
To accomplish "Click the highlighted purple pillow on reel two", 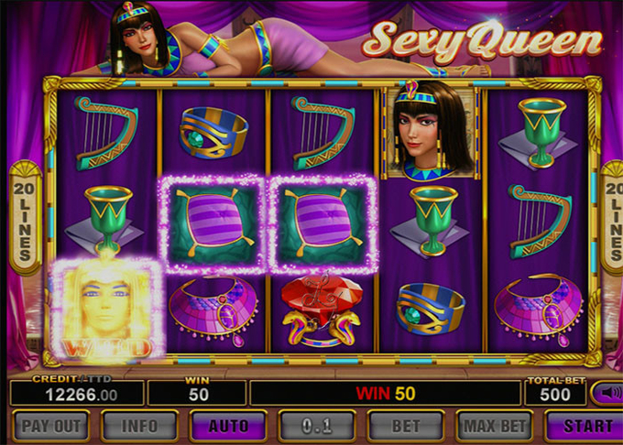I will (213, 224).
